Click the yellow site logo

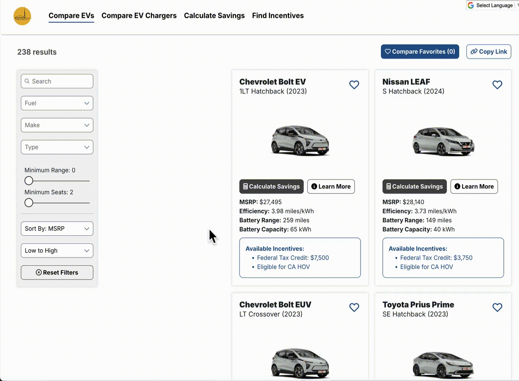pyautogui.click(x=22, y=16)
